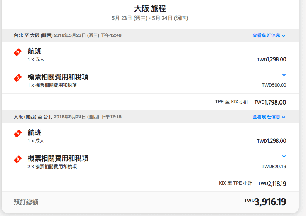Click KIX 至 TPE 小計 subtotal amount
The width and height of the screenshot is (306, 216).
pyautogui.click(x=272, y=184)
